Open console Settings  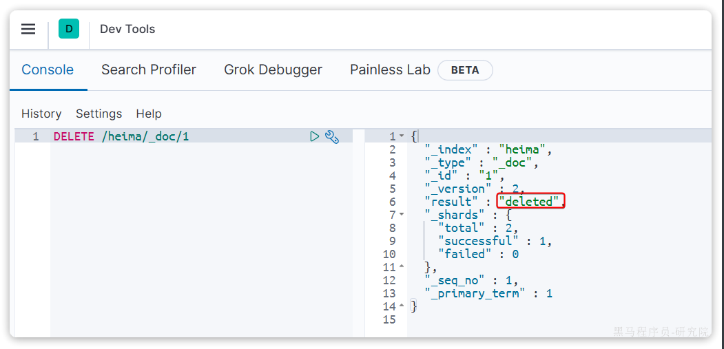(99, 114)
